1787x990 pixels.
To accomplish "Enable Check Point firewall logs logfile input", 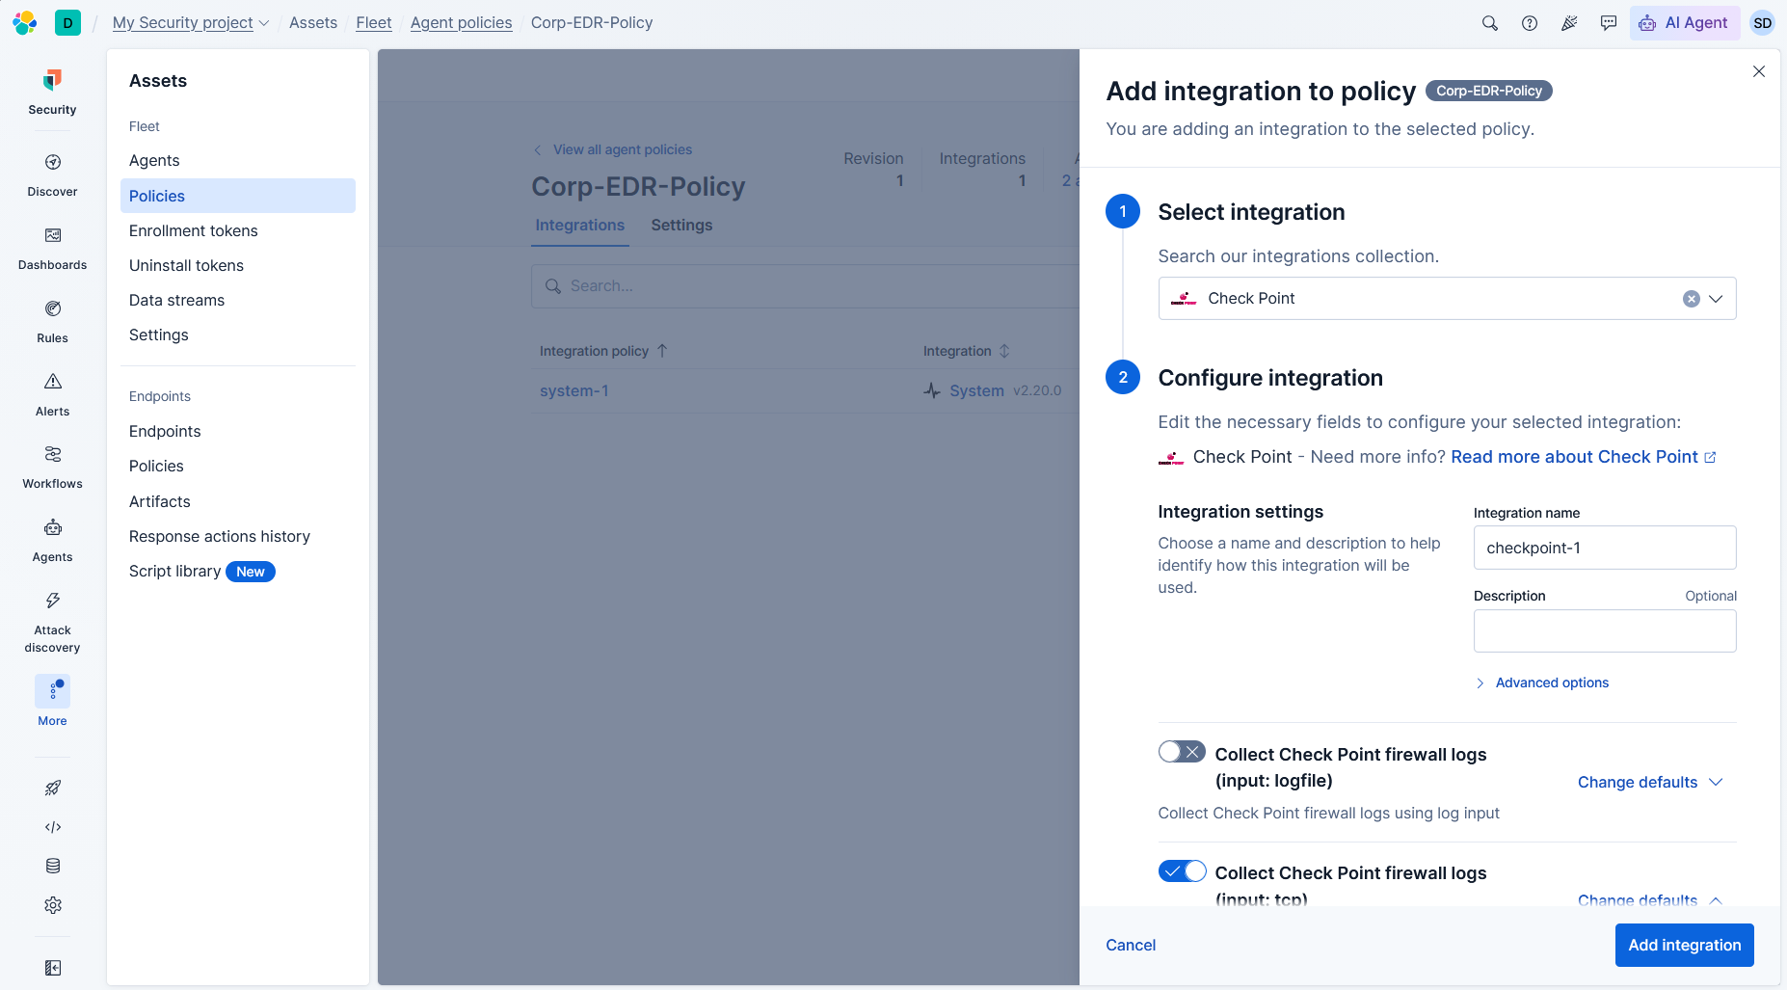I will pos(1182,752).
